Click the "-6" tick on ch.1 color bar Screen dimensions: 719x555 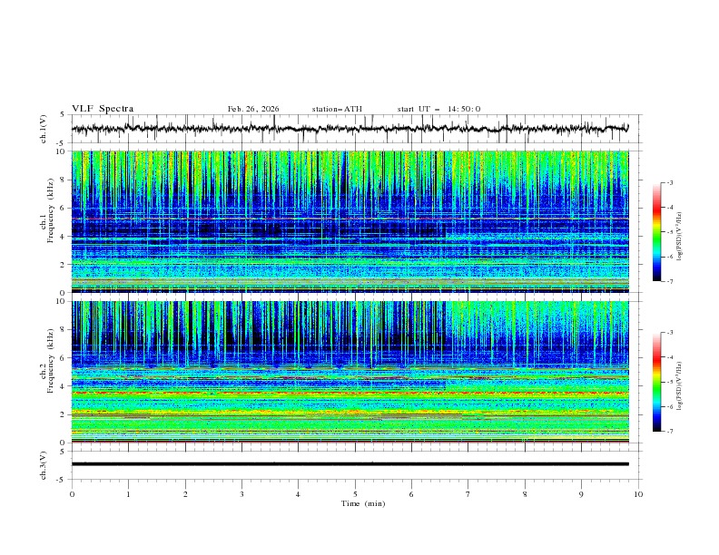point(670,257)
